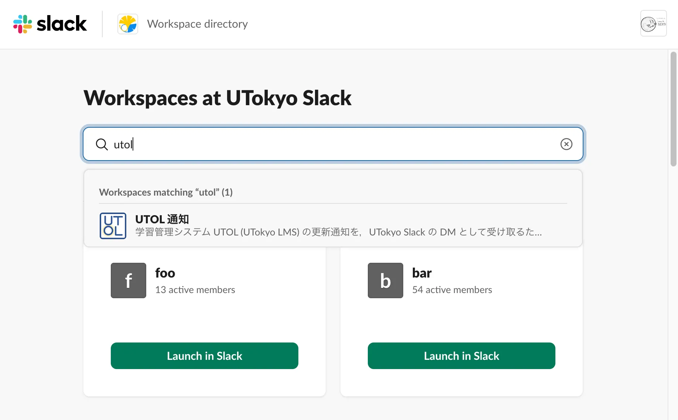Click the page's vertical scrollbar thumb

(x=673, y=109)
